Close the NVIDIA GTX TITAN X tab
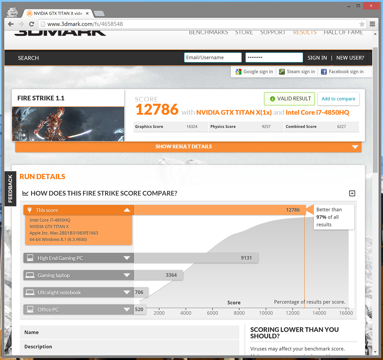 87,13
